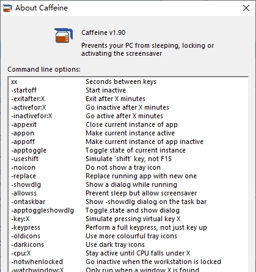
Task: Close the About Caffeine dialog
Action: click(x=246, y=8)
